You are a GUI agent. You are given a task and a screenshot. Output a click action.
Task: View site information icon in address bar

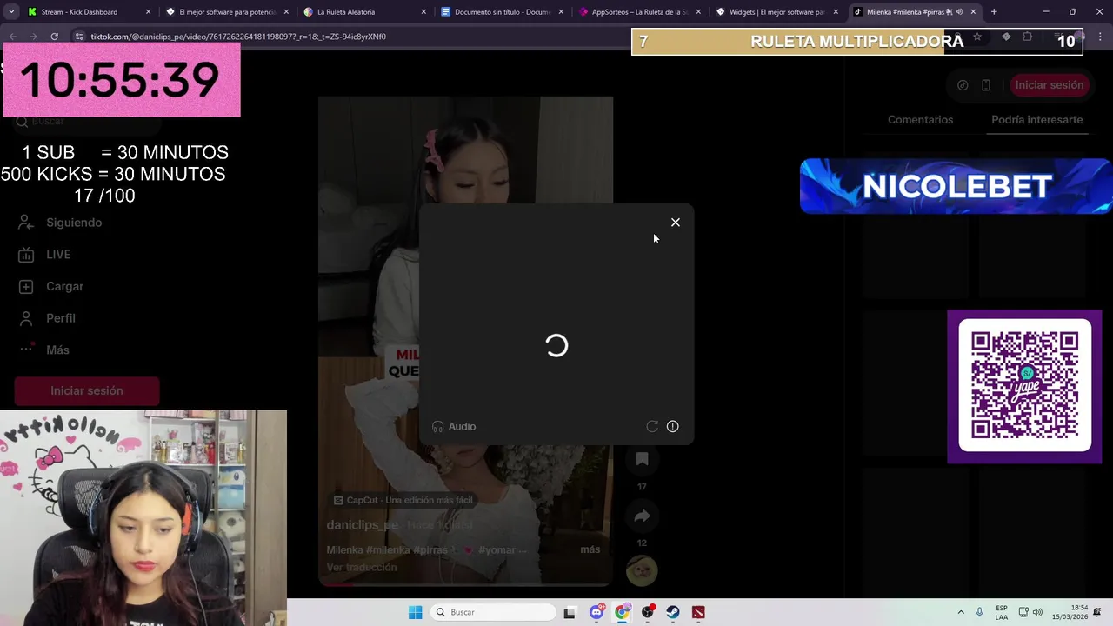tap(79, 37)
